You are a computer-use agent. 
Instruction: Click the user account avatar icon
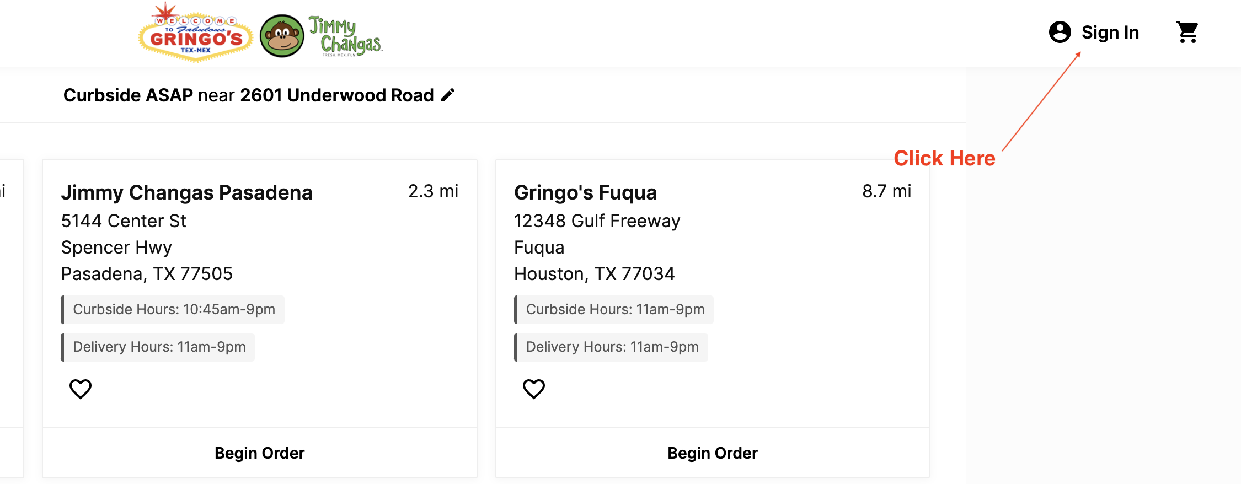point(1060,32)
